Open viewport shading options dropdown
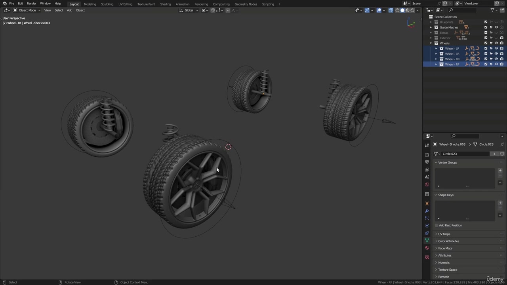Viewport: 507px width, 285px height. [417, 10]
